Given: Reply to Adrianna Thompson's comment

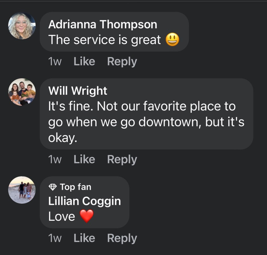Looking at the screenshot, I should (x=122, y=62).
